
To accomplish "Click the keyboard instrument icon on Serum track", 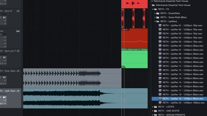I will tap(18, 31).
